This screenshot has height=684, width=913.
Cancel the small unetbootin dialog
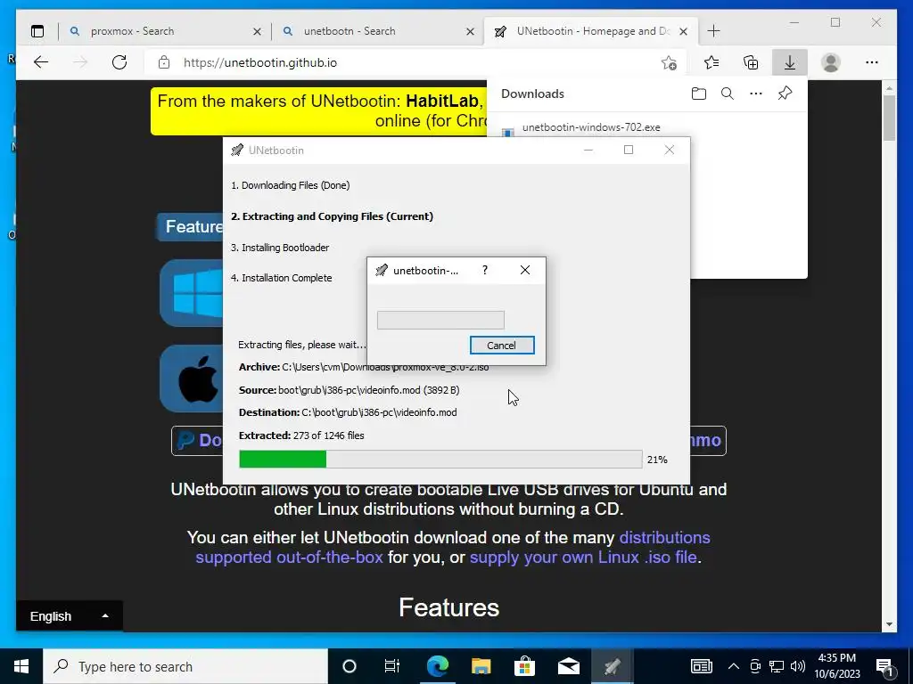coord(502,346)
